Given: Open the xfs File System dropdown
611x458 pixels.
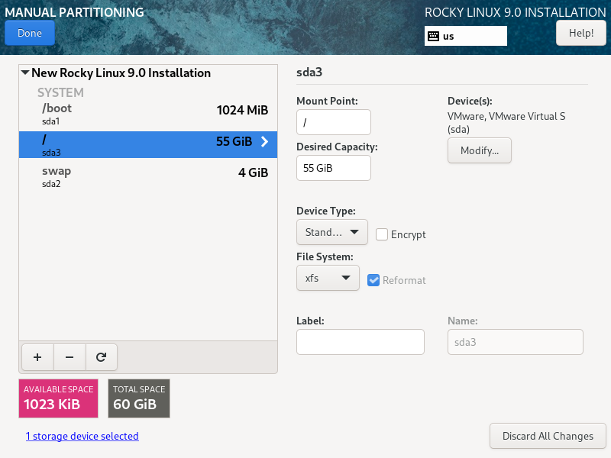Looking at the screenshot, I should point(328,278).
